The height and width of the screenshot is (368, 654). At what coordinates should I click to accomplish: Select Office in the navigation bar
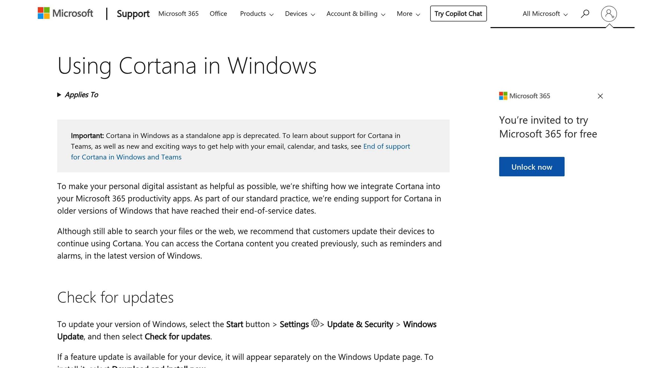click(218, 14)
